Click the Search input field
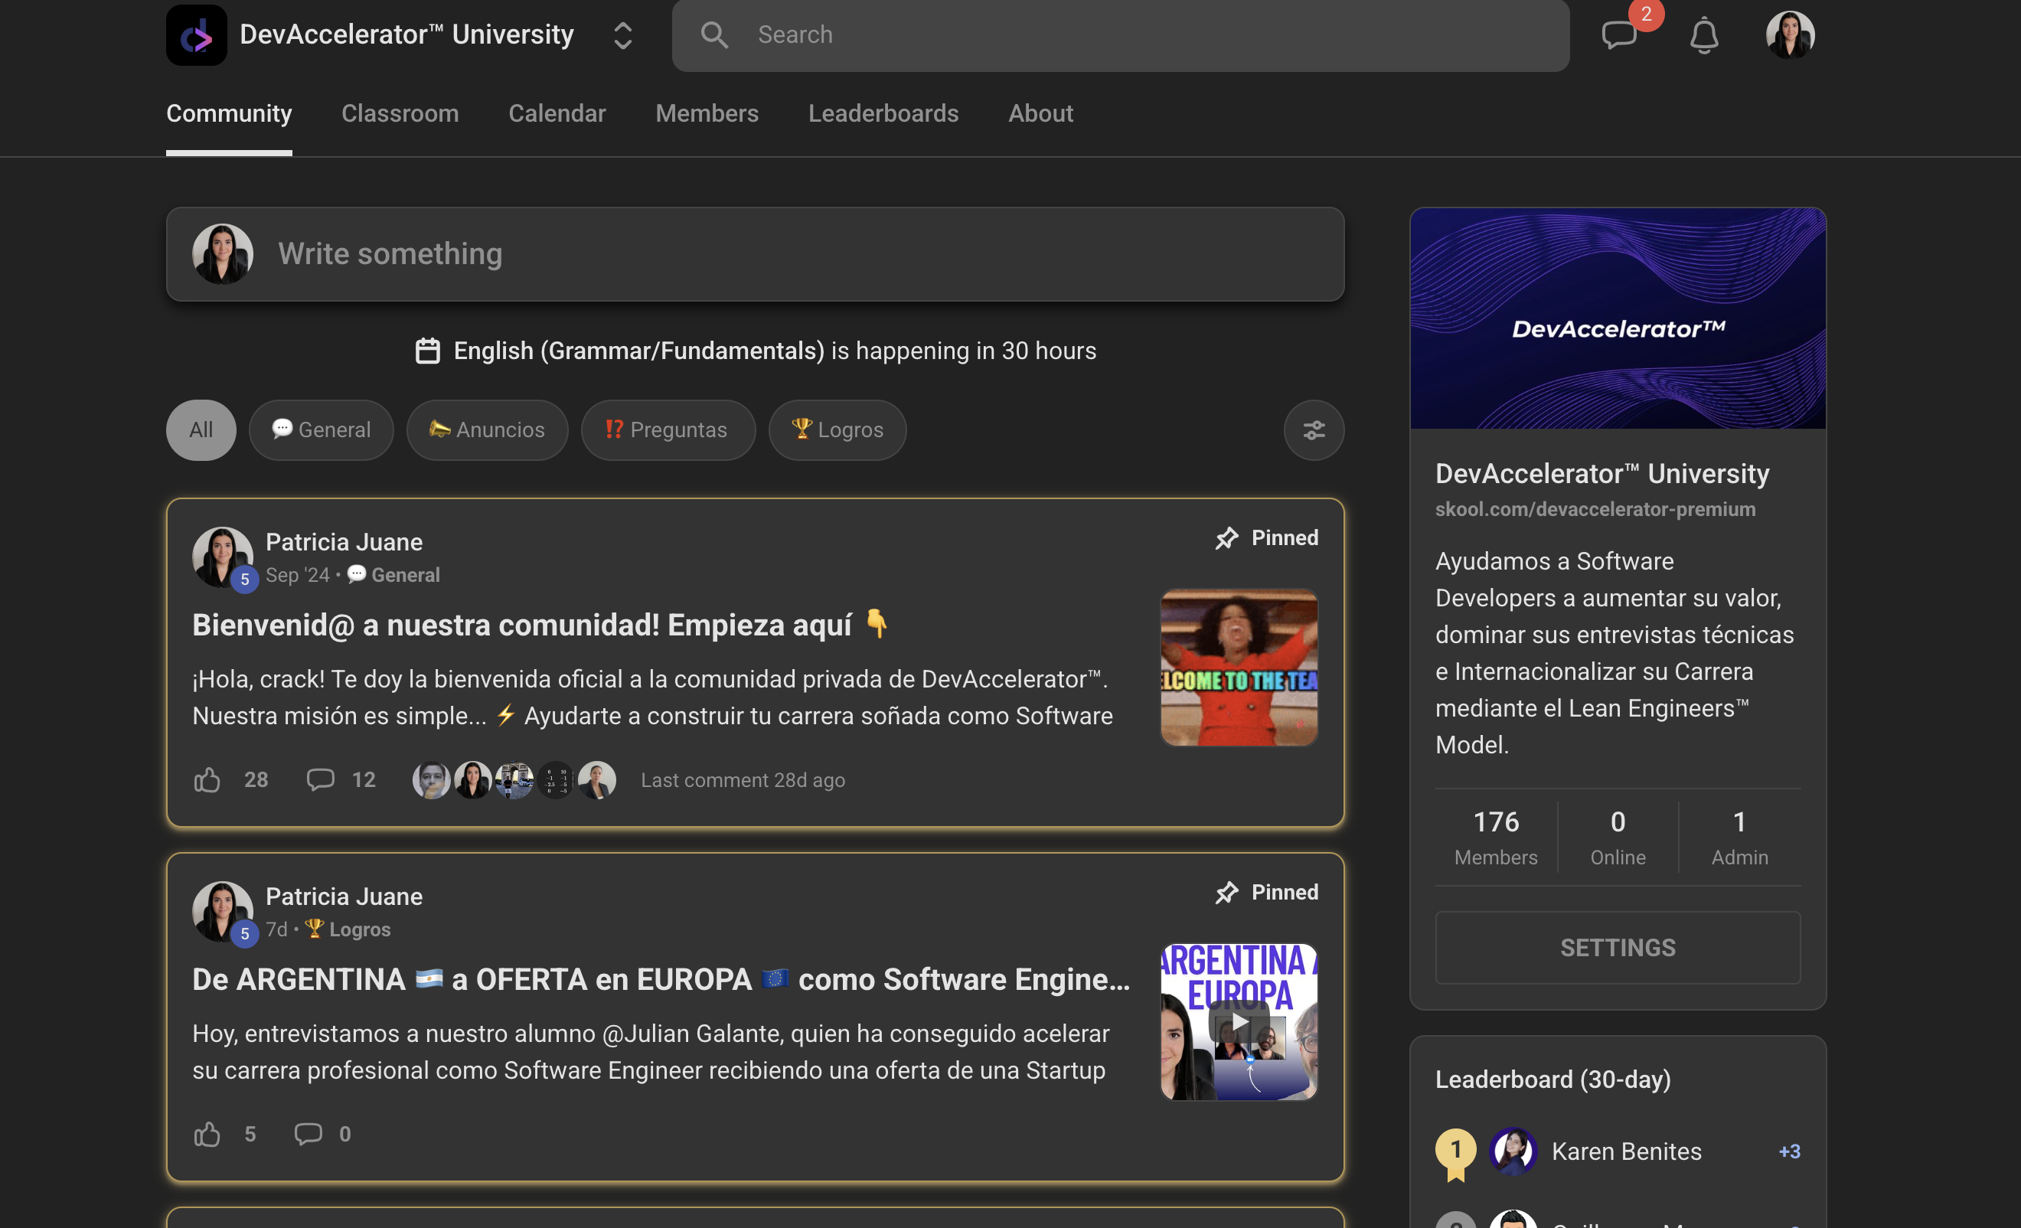 click(1119, 34)
